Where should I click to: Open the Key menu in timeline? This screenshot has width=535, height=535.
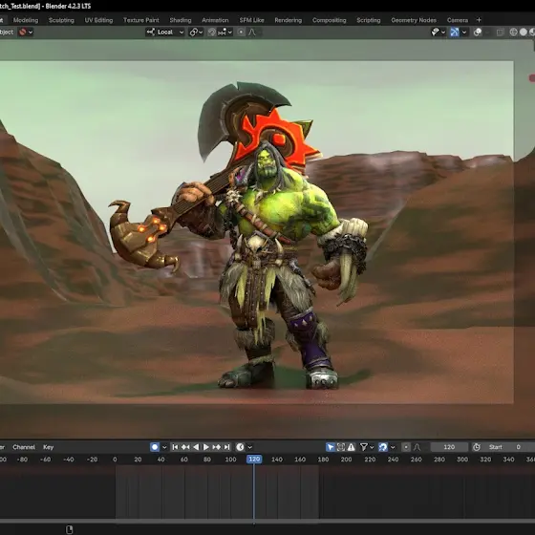(x=48, y=447)
